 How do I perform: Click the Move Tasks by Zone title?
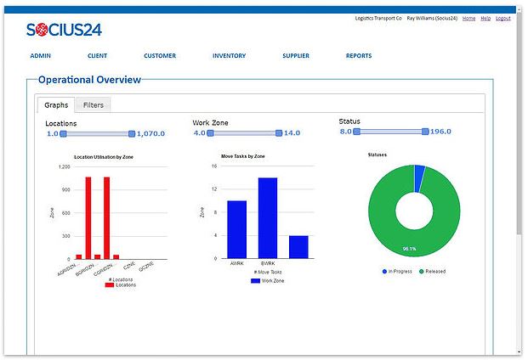(x=243, y=156)
